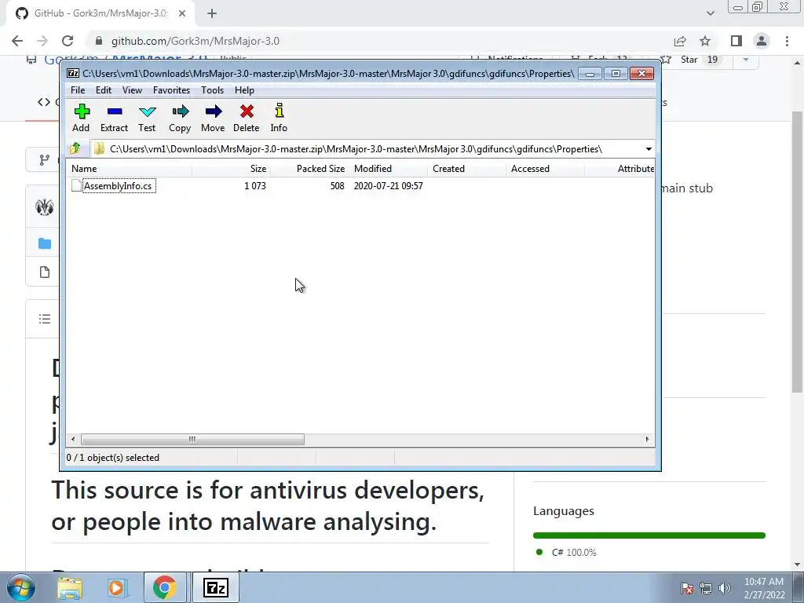Click the size value 1 073
This screenshot has height=603, width=804.
(255, 185)
